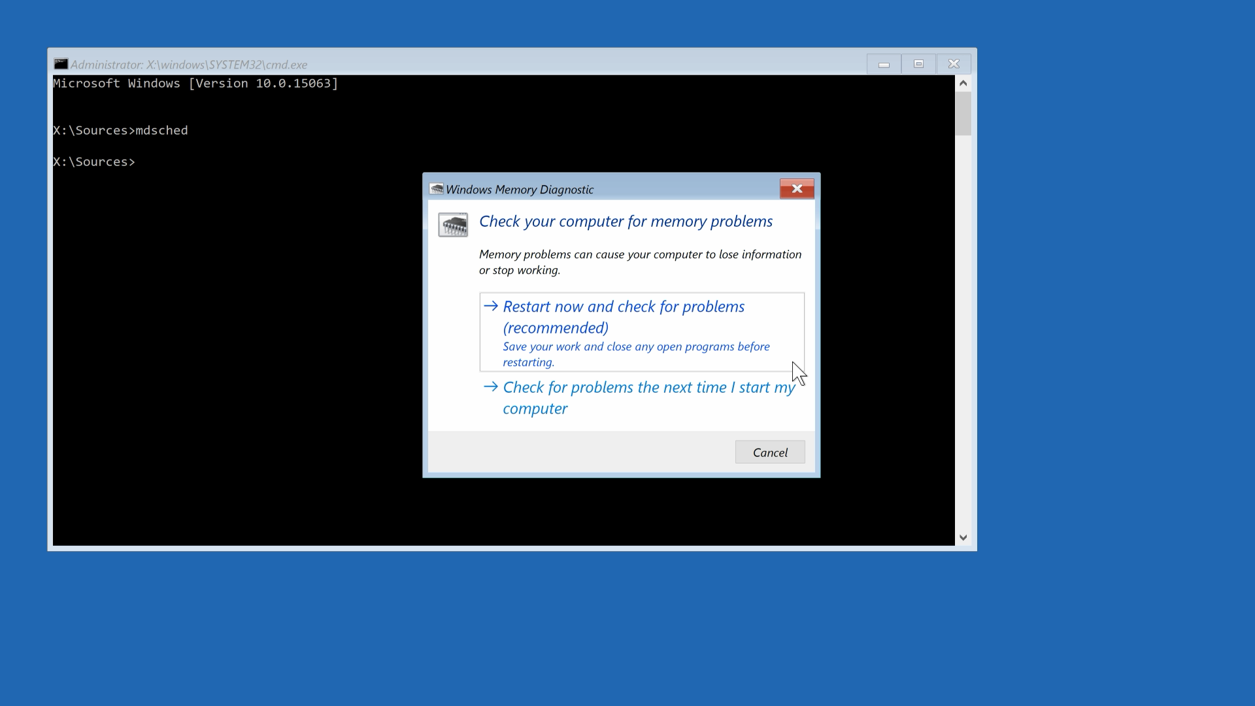
Task: Click the arrow icon beside next startup option
Action: click(490, 386)
